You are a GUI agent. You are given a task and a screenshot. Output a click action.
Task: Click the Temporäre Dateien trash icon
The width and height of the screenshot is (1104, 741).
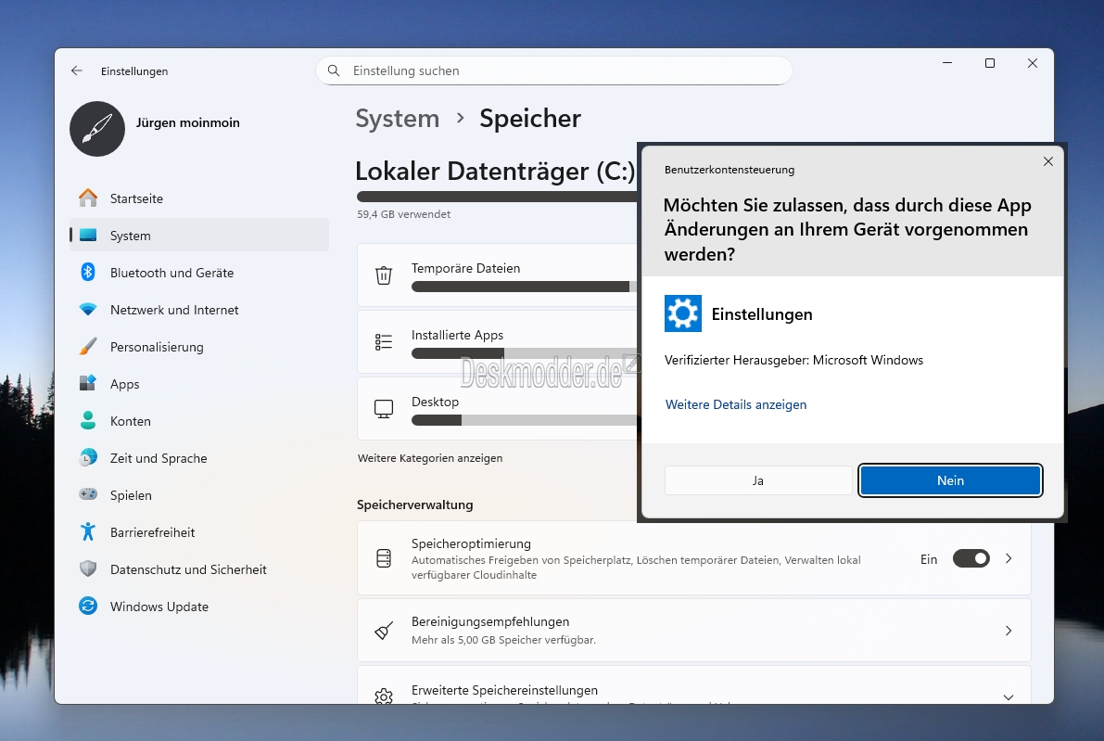pyautogui.click(x=384, y=275)
